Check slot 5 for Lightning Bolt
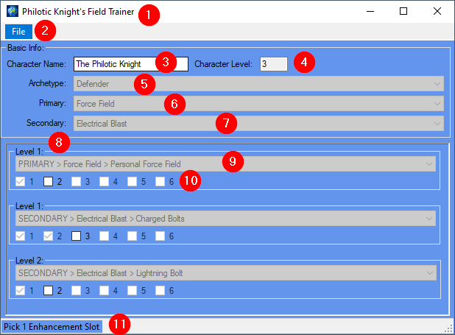The image size is (455, 335). click(x=132, y=291)
